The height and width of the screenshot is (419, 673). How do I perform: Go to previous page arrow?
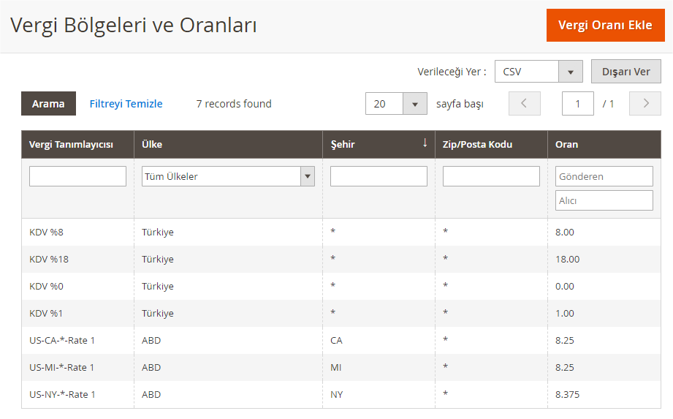coord(524,103)
